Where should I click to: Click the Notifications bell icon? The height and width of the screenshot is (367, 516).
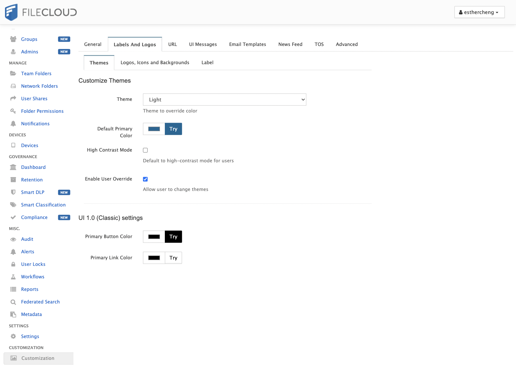pos(13,124)
